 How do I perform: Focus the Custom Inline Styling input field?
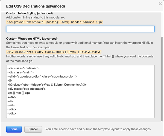(x=80, y=29)
